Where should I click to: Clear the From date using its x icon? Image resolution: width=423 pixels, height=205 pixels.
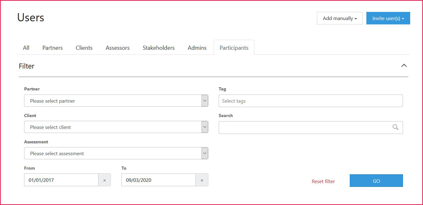(x=105, y=180)
